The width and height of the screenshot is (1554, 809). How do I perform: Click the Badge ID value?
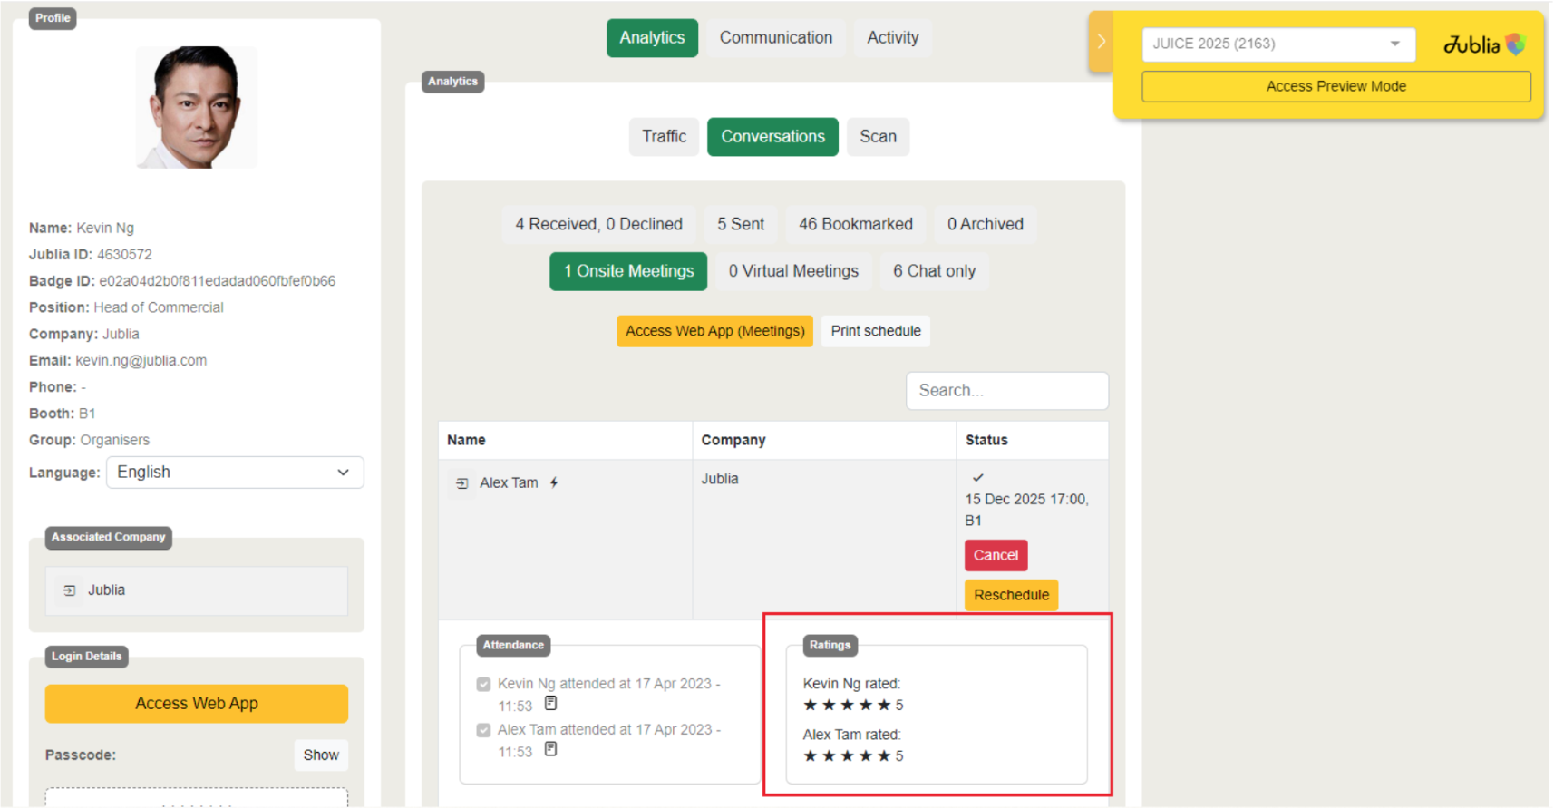pyautogui.click(x=218, y=281)
